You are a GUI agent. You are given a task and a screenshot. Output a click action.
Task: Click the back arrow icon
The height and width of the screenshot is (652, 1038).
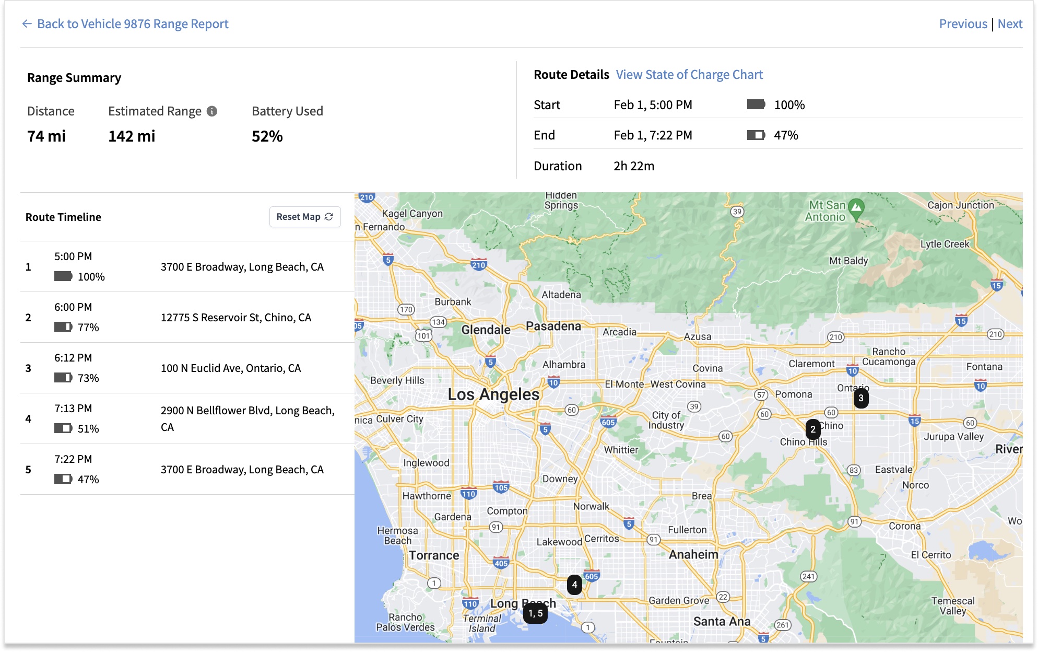click(27, 24)
